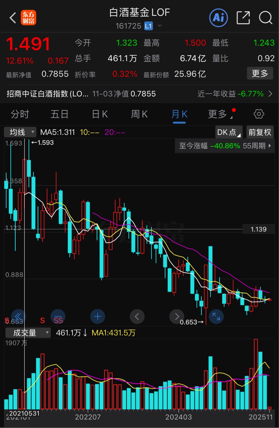Tap the 1.139 crosshair price label

click(258, 229)
